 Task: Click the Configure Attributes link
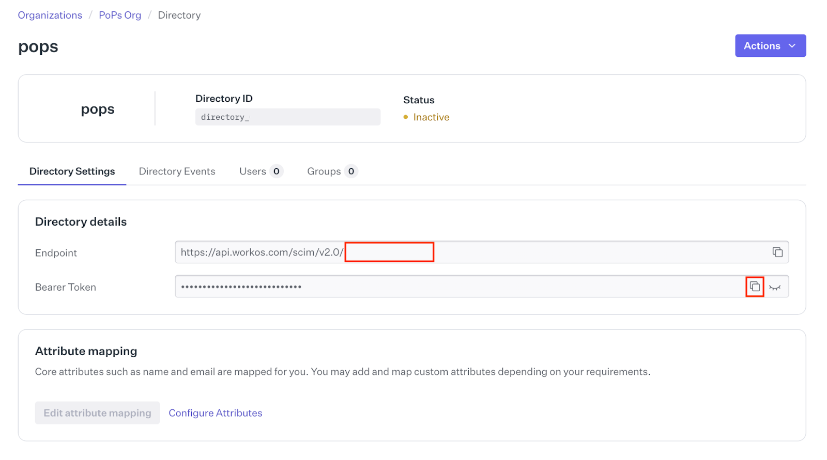(215, 413)
